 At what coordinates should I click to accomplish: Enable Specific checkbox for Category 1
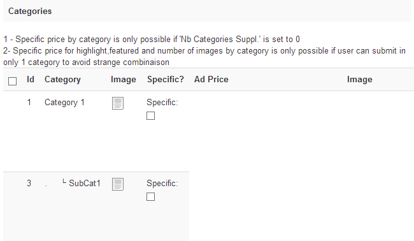coord(150,116)
